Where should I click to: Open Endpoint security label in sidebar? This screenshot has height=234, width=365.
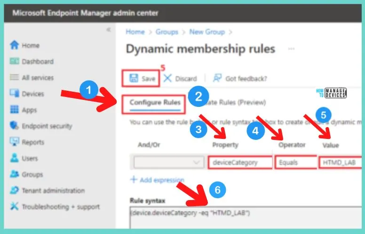click(x=47, y=126)
